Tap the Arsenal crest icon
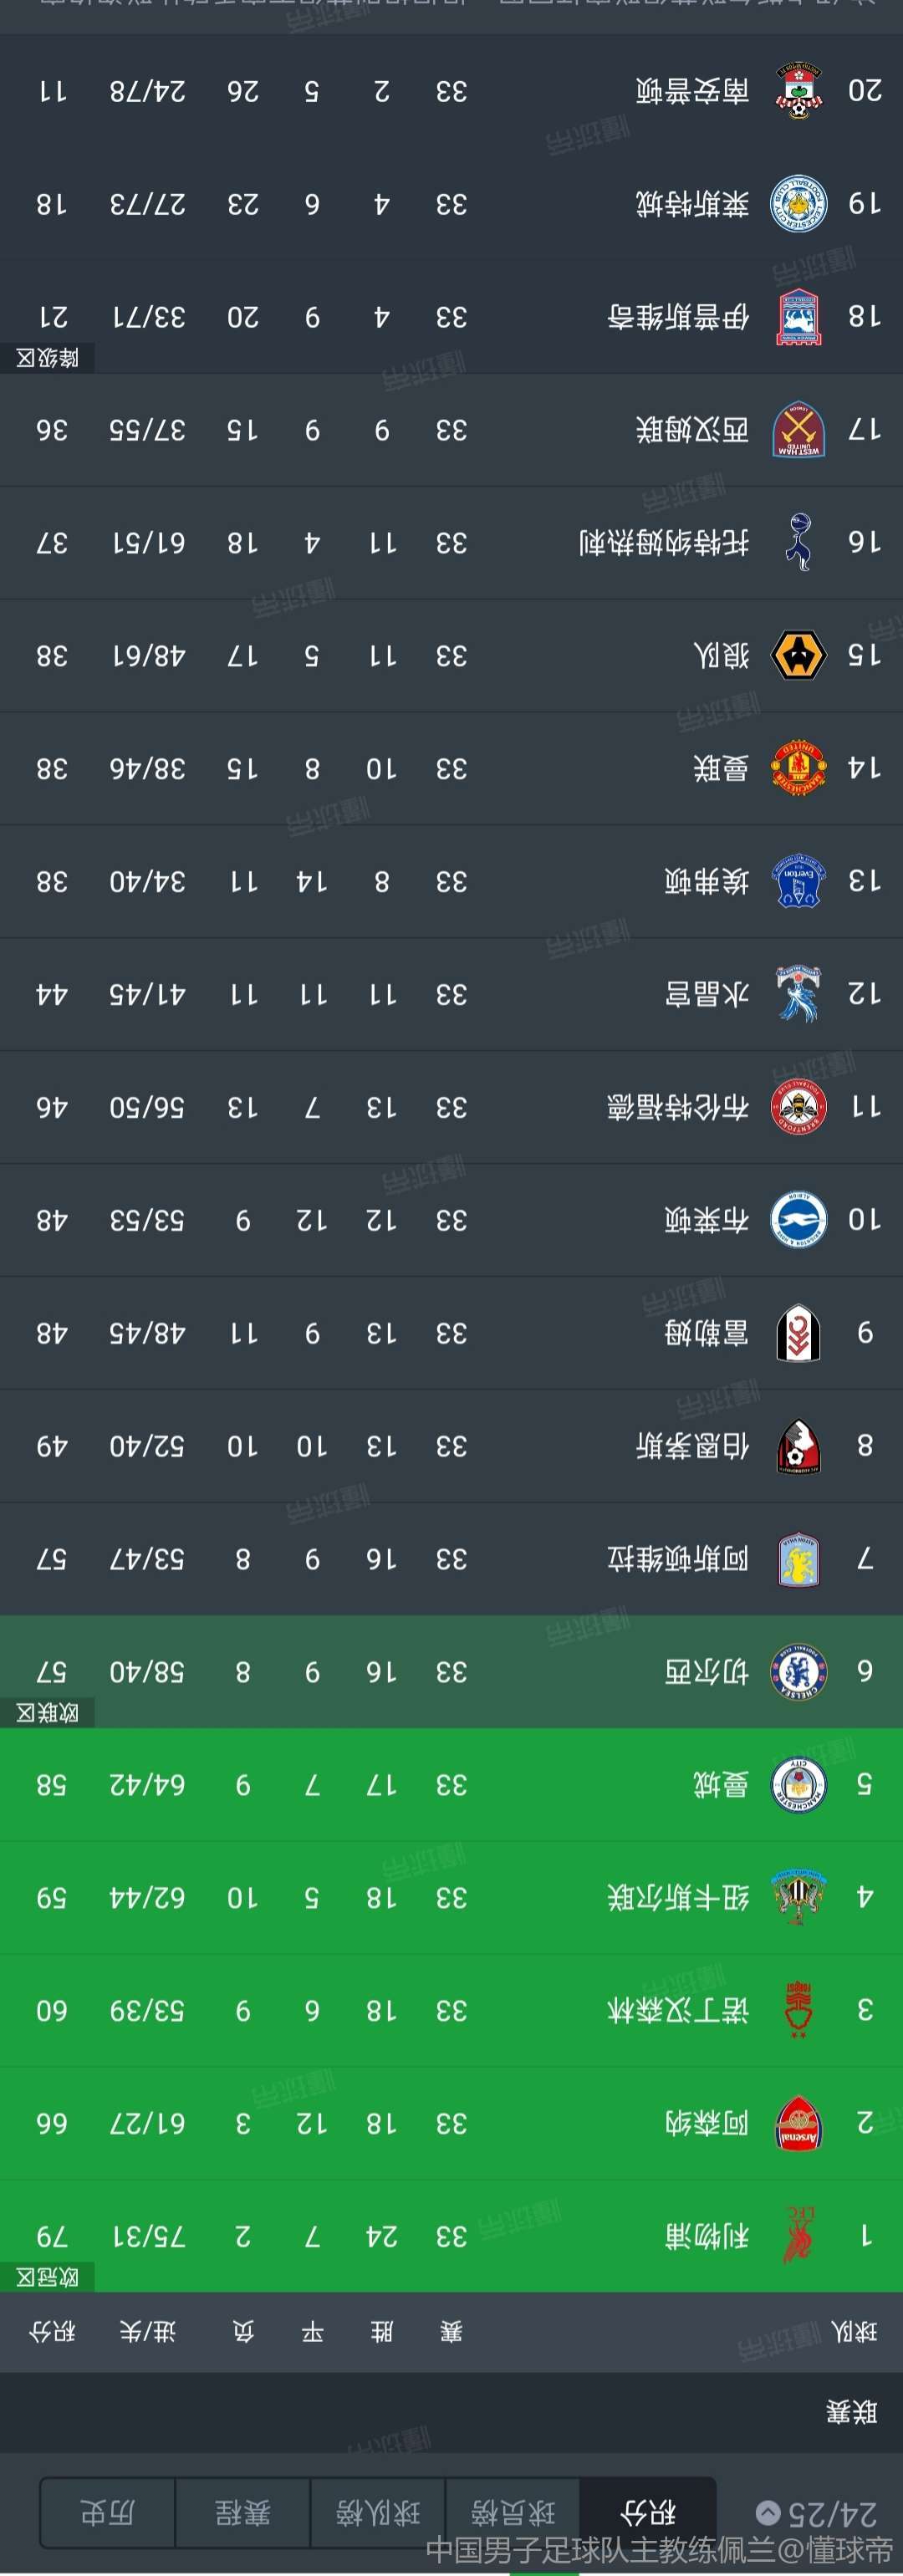Image resolution: width=903 pixels, height=2576 pixels. coord(799,2123)
